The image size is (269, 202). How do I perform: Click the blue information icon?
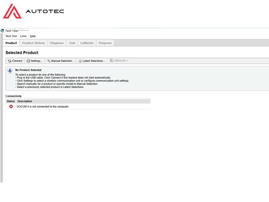(10, 70)
